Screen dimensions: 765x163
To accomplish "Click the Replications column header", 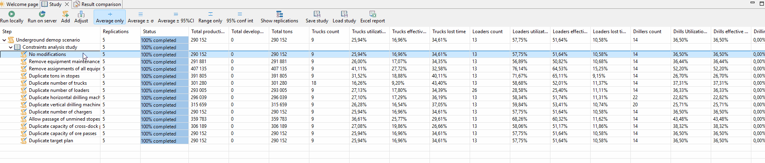I will click(x=121, y=32).
